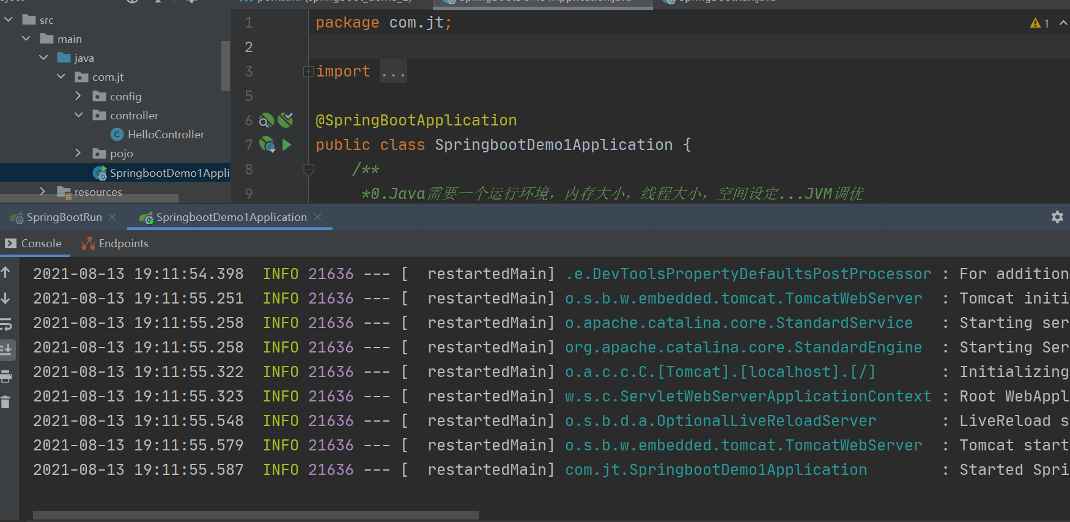Select the config package
1070x522 pixels.
[x=117, y=97]
